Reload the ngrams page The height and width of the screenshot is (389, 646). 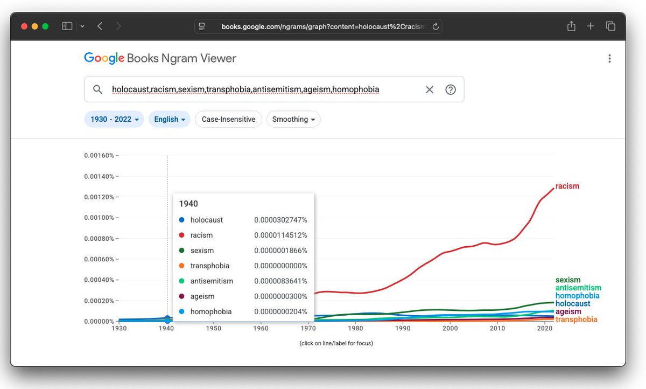436,26
